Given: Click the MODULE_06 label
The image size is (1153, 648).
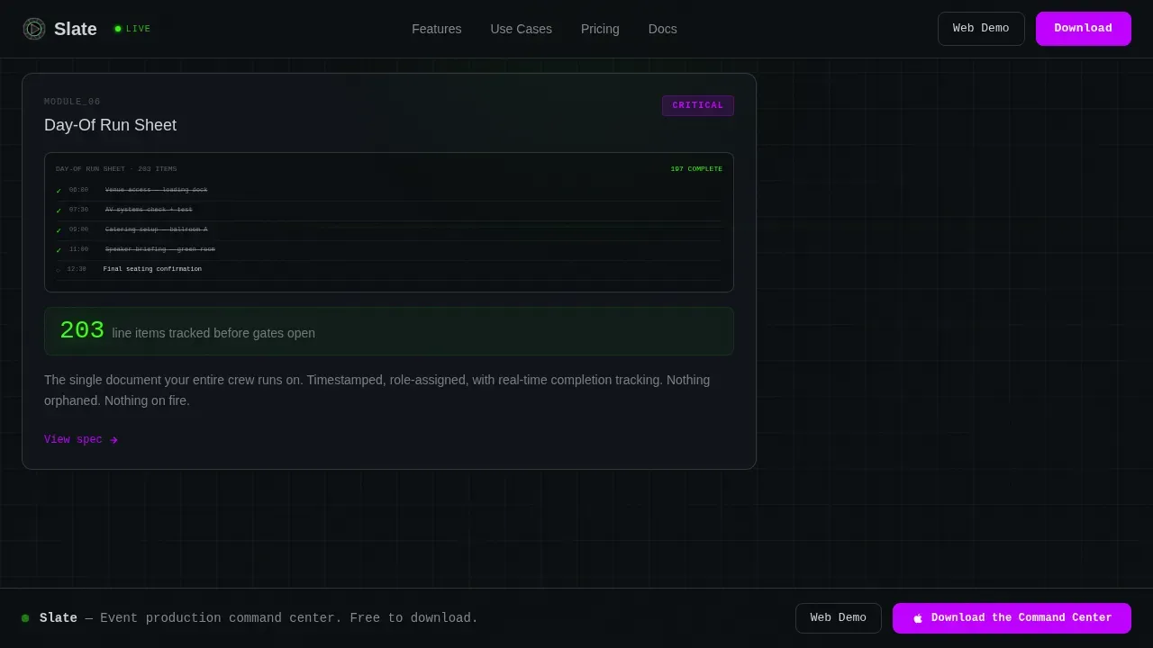Looking at the screenshot, I should pos(72,102).
